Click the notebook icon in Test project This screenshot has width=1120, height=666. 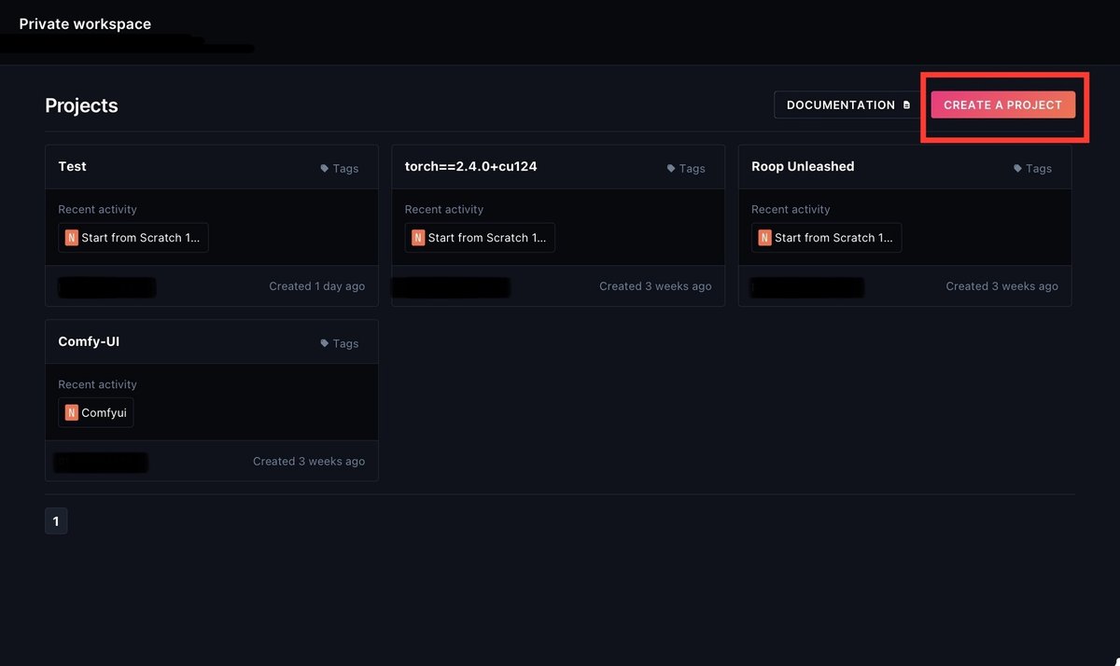point(72,238)
